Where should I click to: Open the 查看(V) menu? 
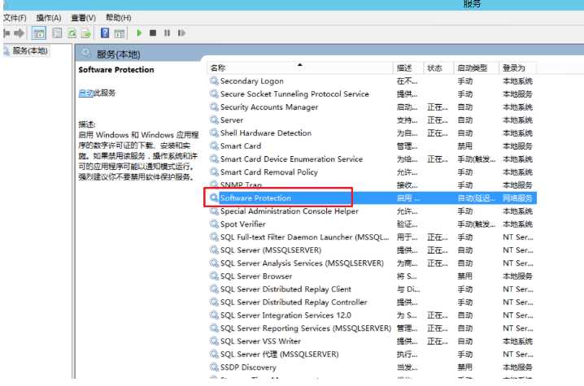[82, 18]
